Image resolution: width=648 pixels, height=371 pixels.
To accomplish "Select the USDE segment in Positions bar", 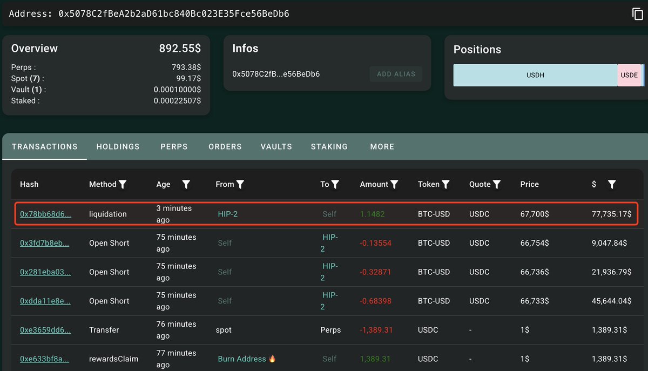I will point(629,76).
